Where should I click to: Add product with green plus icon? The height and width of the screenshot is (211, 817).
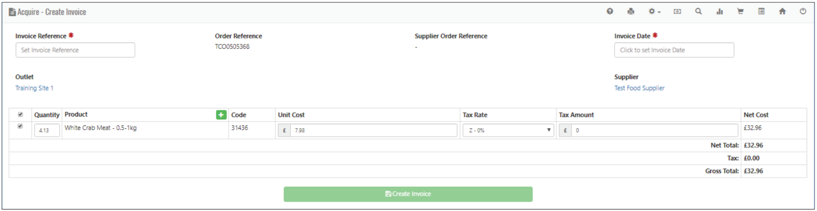tap(221, 115)
